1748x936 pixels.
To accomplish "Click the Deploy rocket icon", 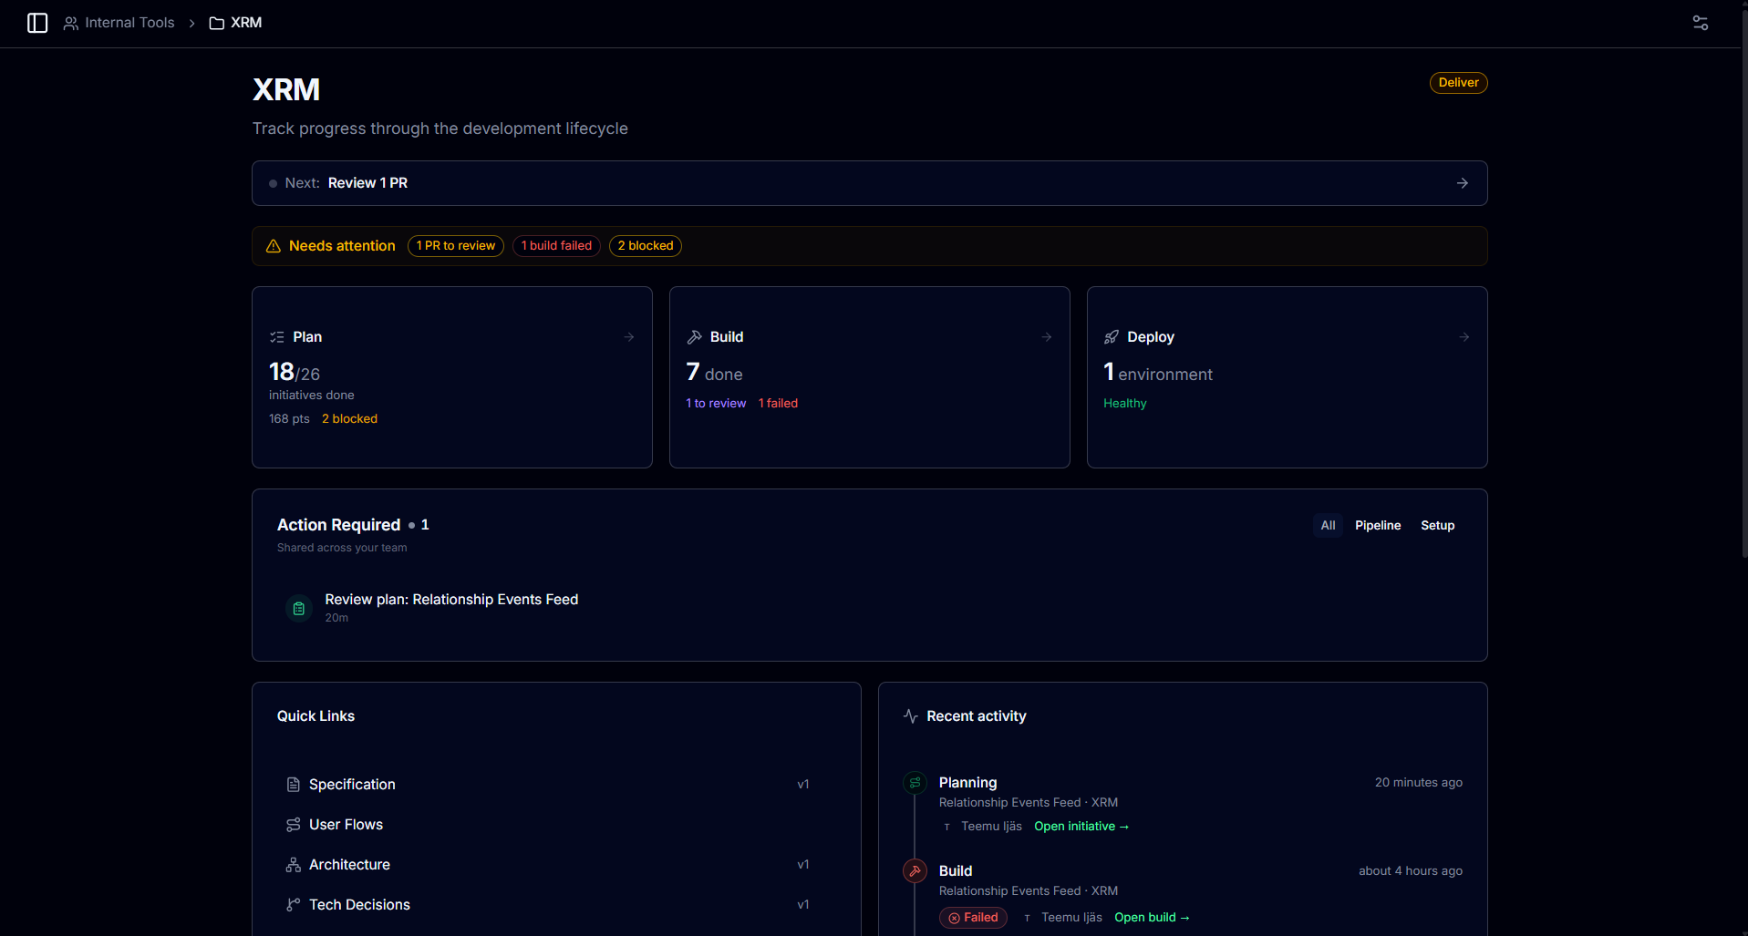I will coord(1112,337).
